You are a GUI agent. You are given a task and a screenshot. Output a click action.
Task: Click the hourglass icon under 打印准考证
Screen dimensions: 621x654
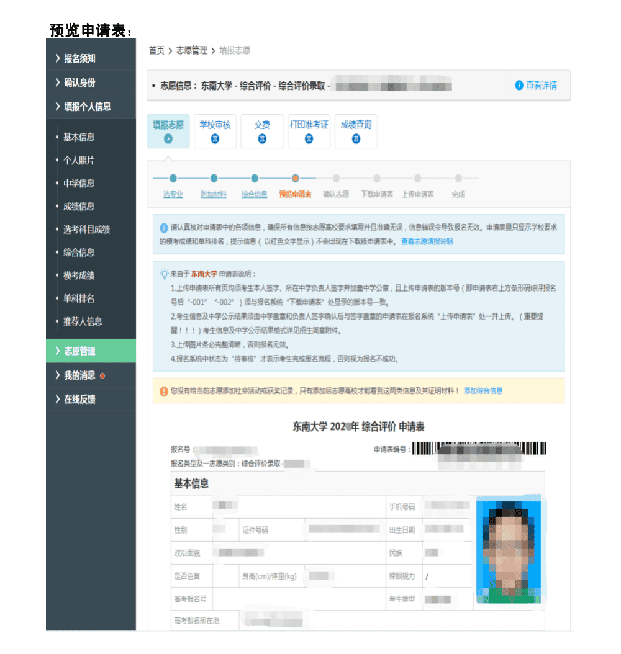point(309,139)
